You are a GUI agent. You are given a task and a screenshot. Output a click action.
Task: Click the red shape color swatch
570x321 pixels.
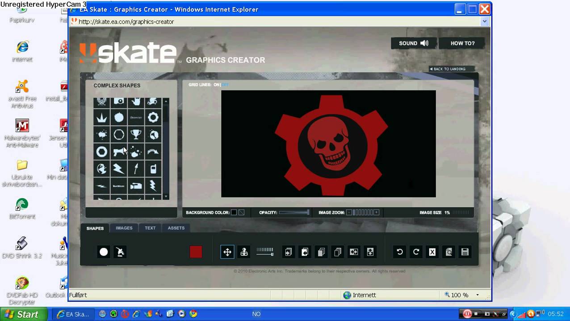coord(196,252)
